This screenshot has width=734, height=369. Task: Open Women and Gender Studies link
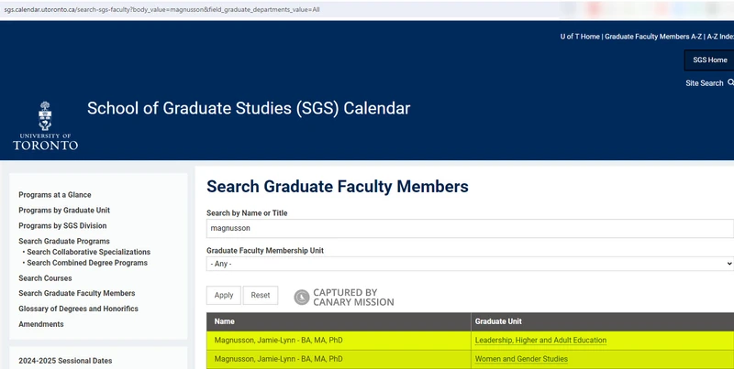click(x=521, y=359)
